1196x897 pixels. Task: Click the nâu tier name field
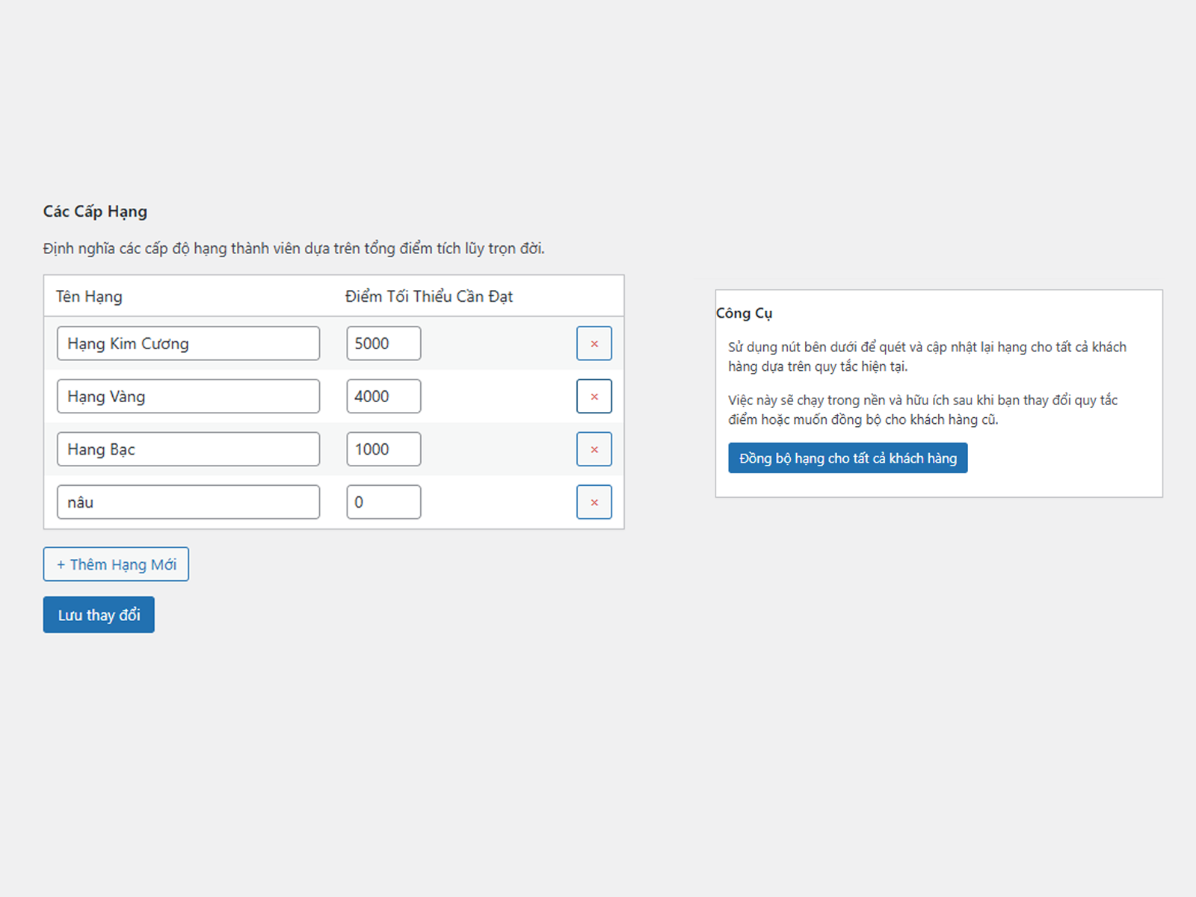pos(188,502)
